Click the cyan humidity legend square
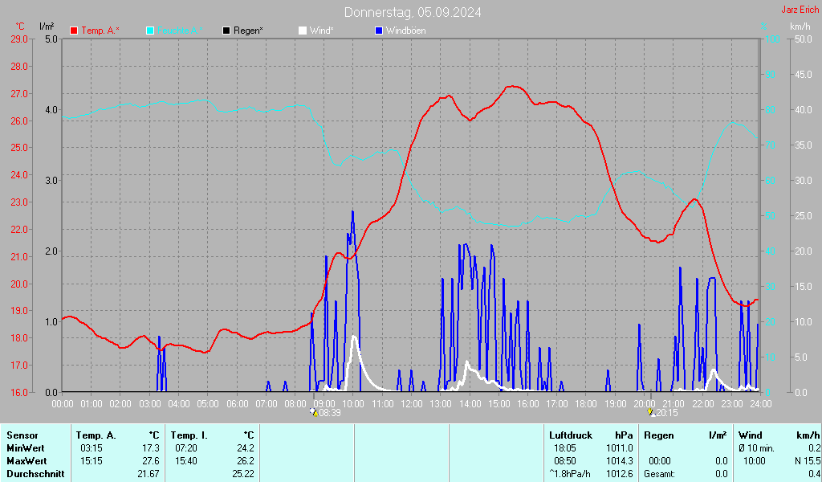The height and width of the screenshot is (482, 822). tap(150, 31)
